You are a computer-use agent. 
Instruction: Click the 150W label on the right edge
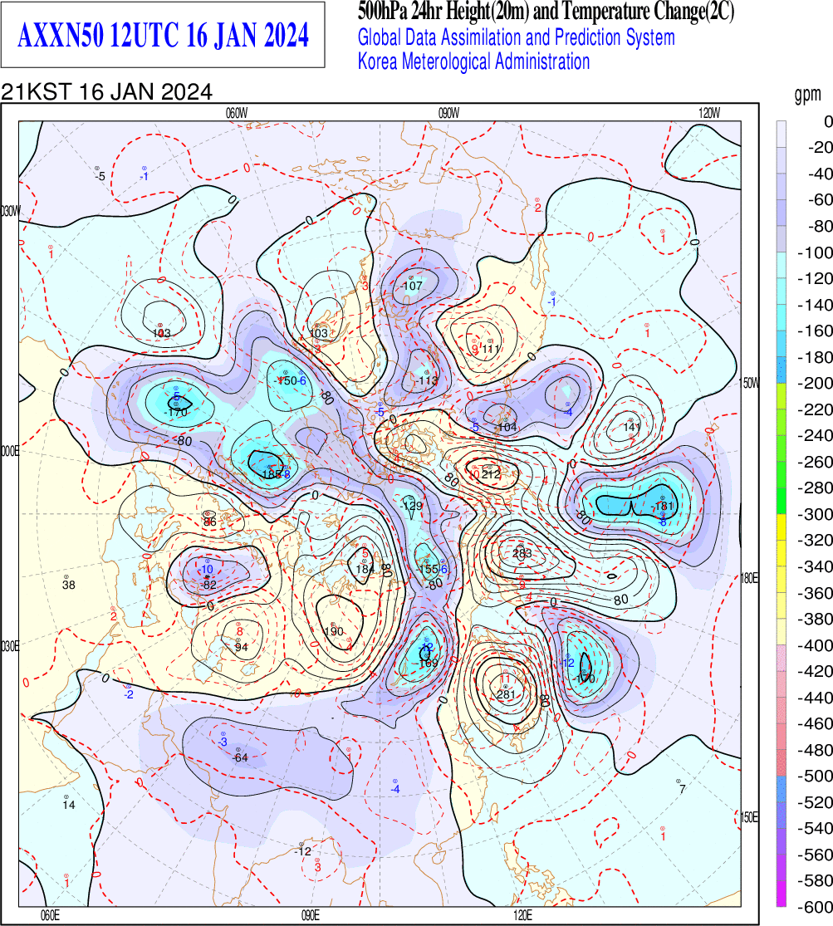[x=750, y=384]
